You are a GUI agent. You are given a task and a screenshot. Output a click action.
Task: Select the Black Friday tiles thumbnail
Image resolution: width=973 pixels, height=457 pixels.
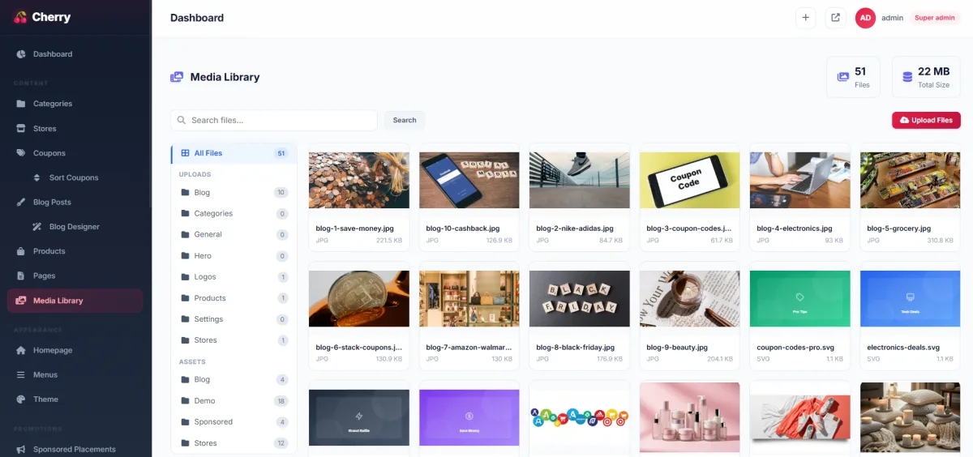[580, 298]
